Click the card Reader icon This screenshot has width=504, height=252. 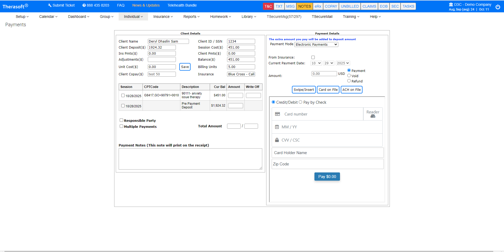[373, 114]
